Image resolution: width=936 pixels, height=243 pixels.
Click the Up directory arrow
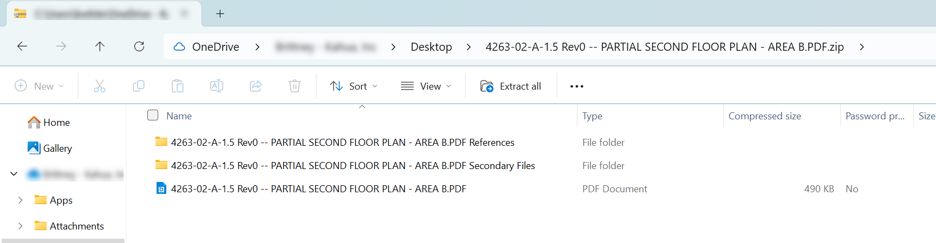(x=100, y=46)
